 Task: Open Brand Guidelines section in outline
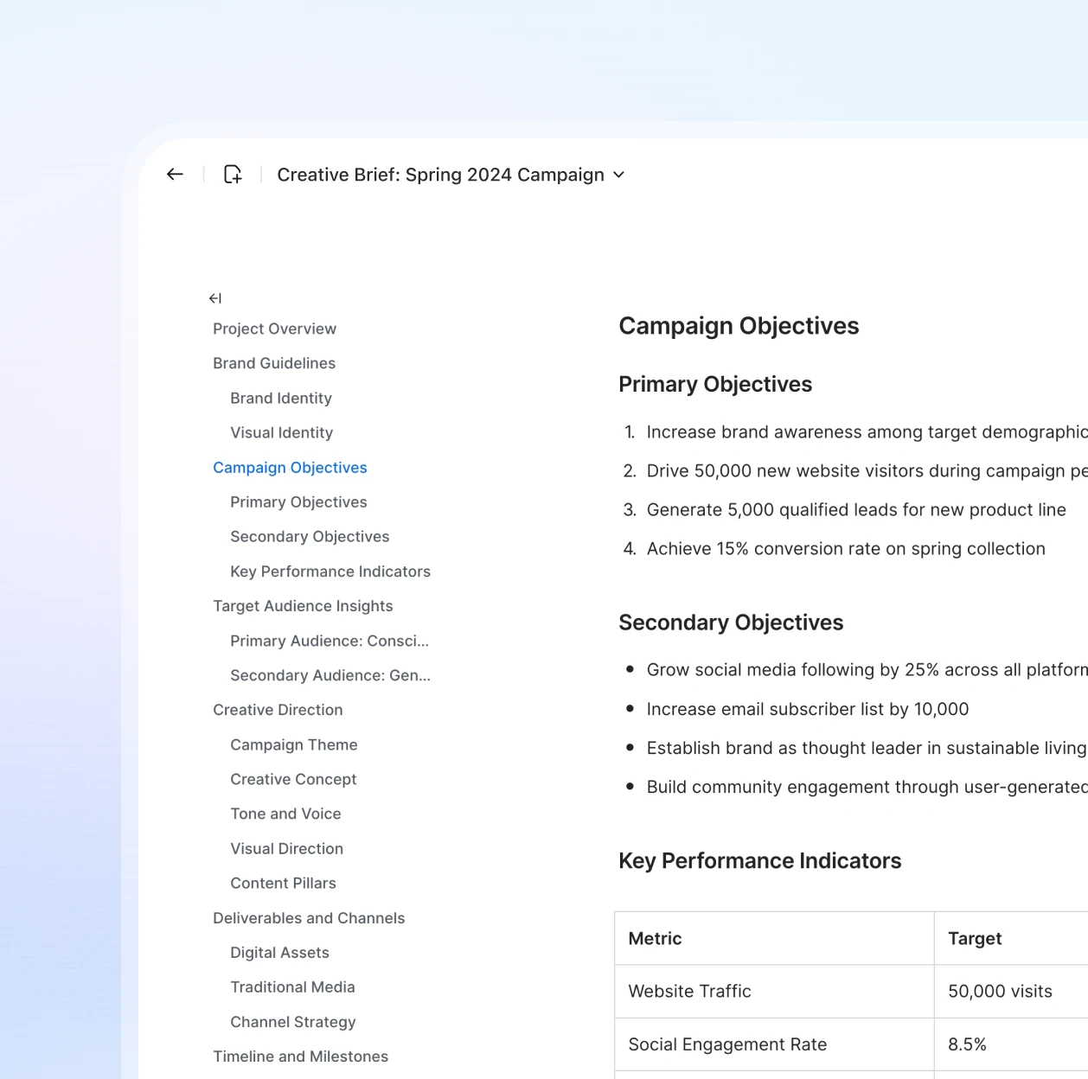coord(274,363)
